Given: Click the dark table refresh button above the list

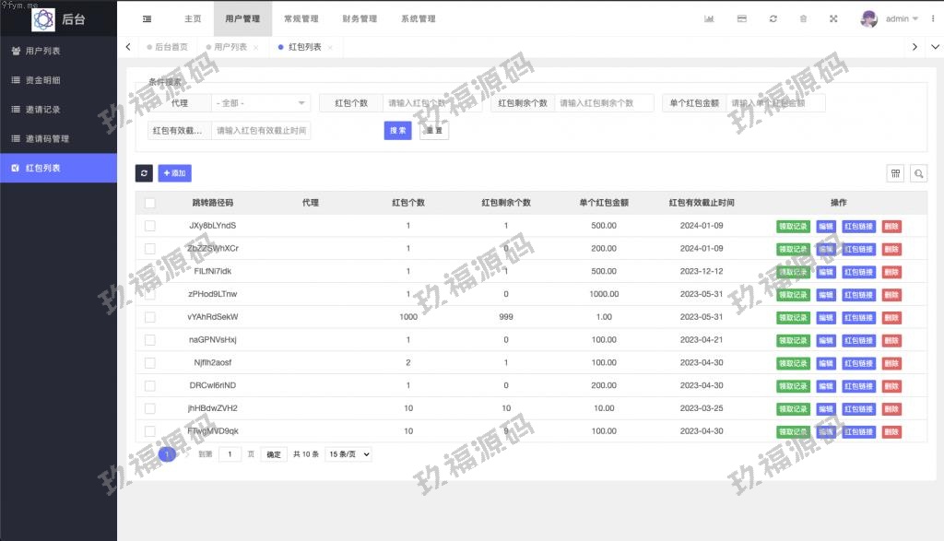Looking at the screenshot, I should [x=144, y=173].
